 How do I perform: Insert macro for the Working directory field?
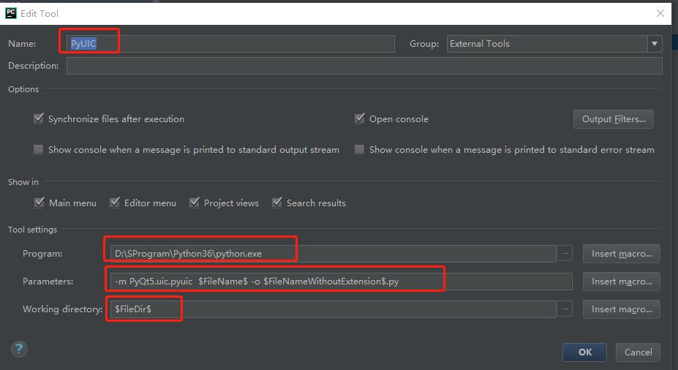point(622,309)
